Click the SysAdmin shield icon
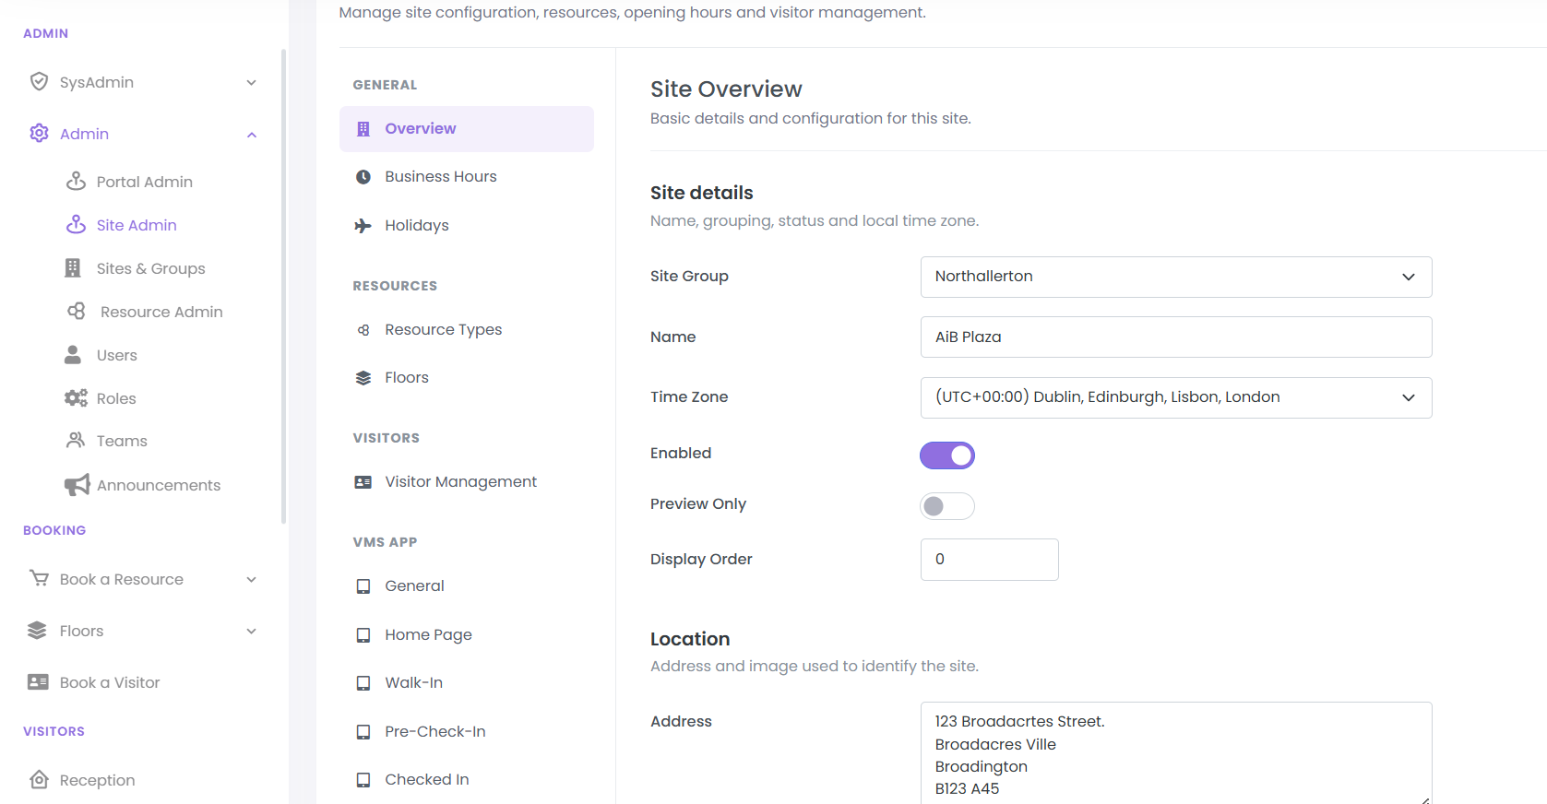This screenshot has height=804, width=1547. pyautogui.click(x=39, y=82)
